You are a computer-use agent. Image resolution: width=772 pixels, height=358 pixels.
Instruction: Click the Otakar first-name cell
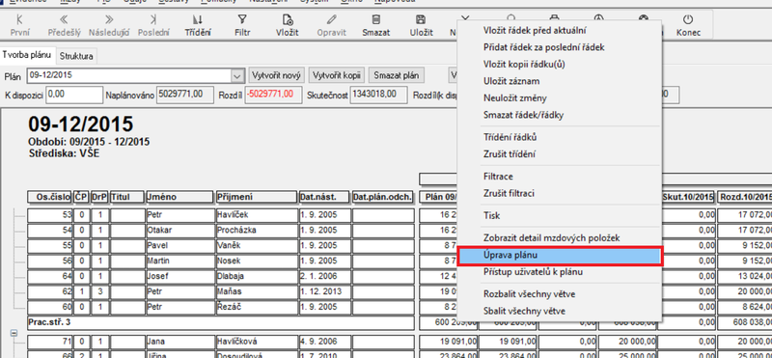coord(179,231)
